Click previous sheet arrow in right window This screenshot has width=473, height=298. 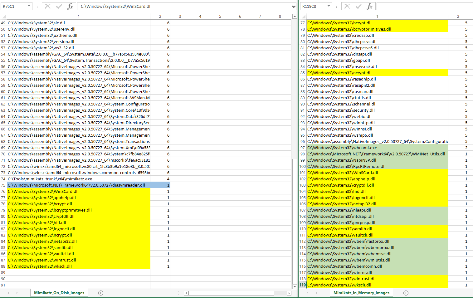(x=308, y=293)
